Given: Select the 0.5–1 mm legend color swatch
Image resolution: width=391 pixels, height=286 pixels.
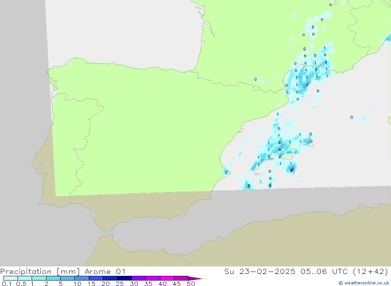Looking at the screenshot, I should click(25, 278).
